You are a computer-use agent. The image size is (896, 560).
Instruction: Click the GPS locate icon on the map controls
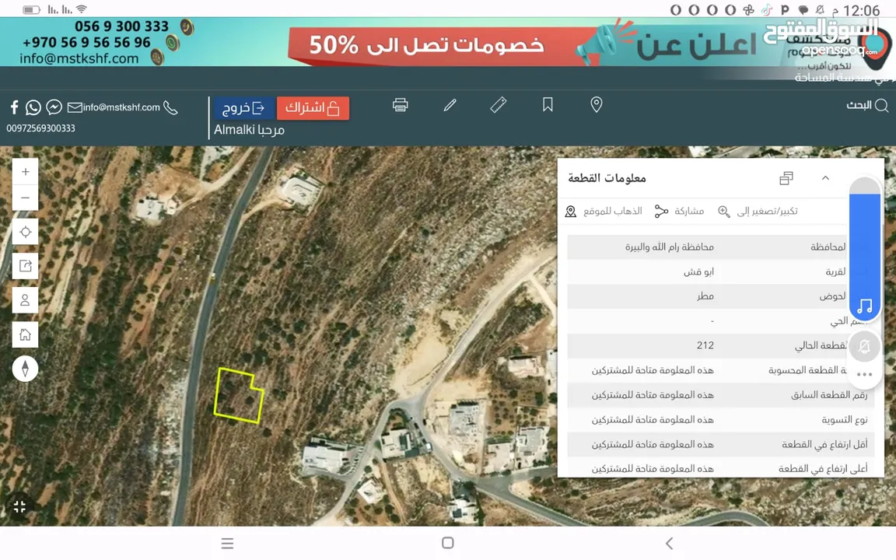coord(25,232)
